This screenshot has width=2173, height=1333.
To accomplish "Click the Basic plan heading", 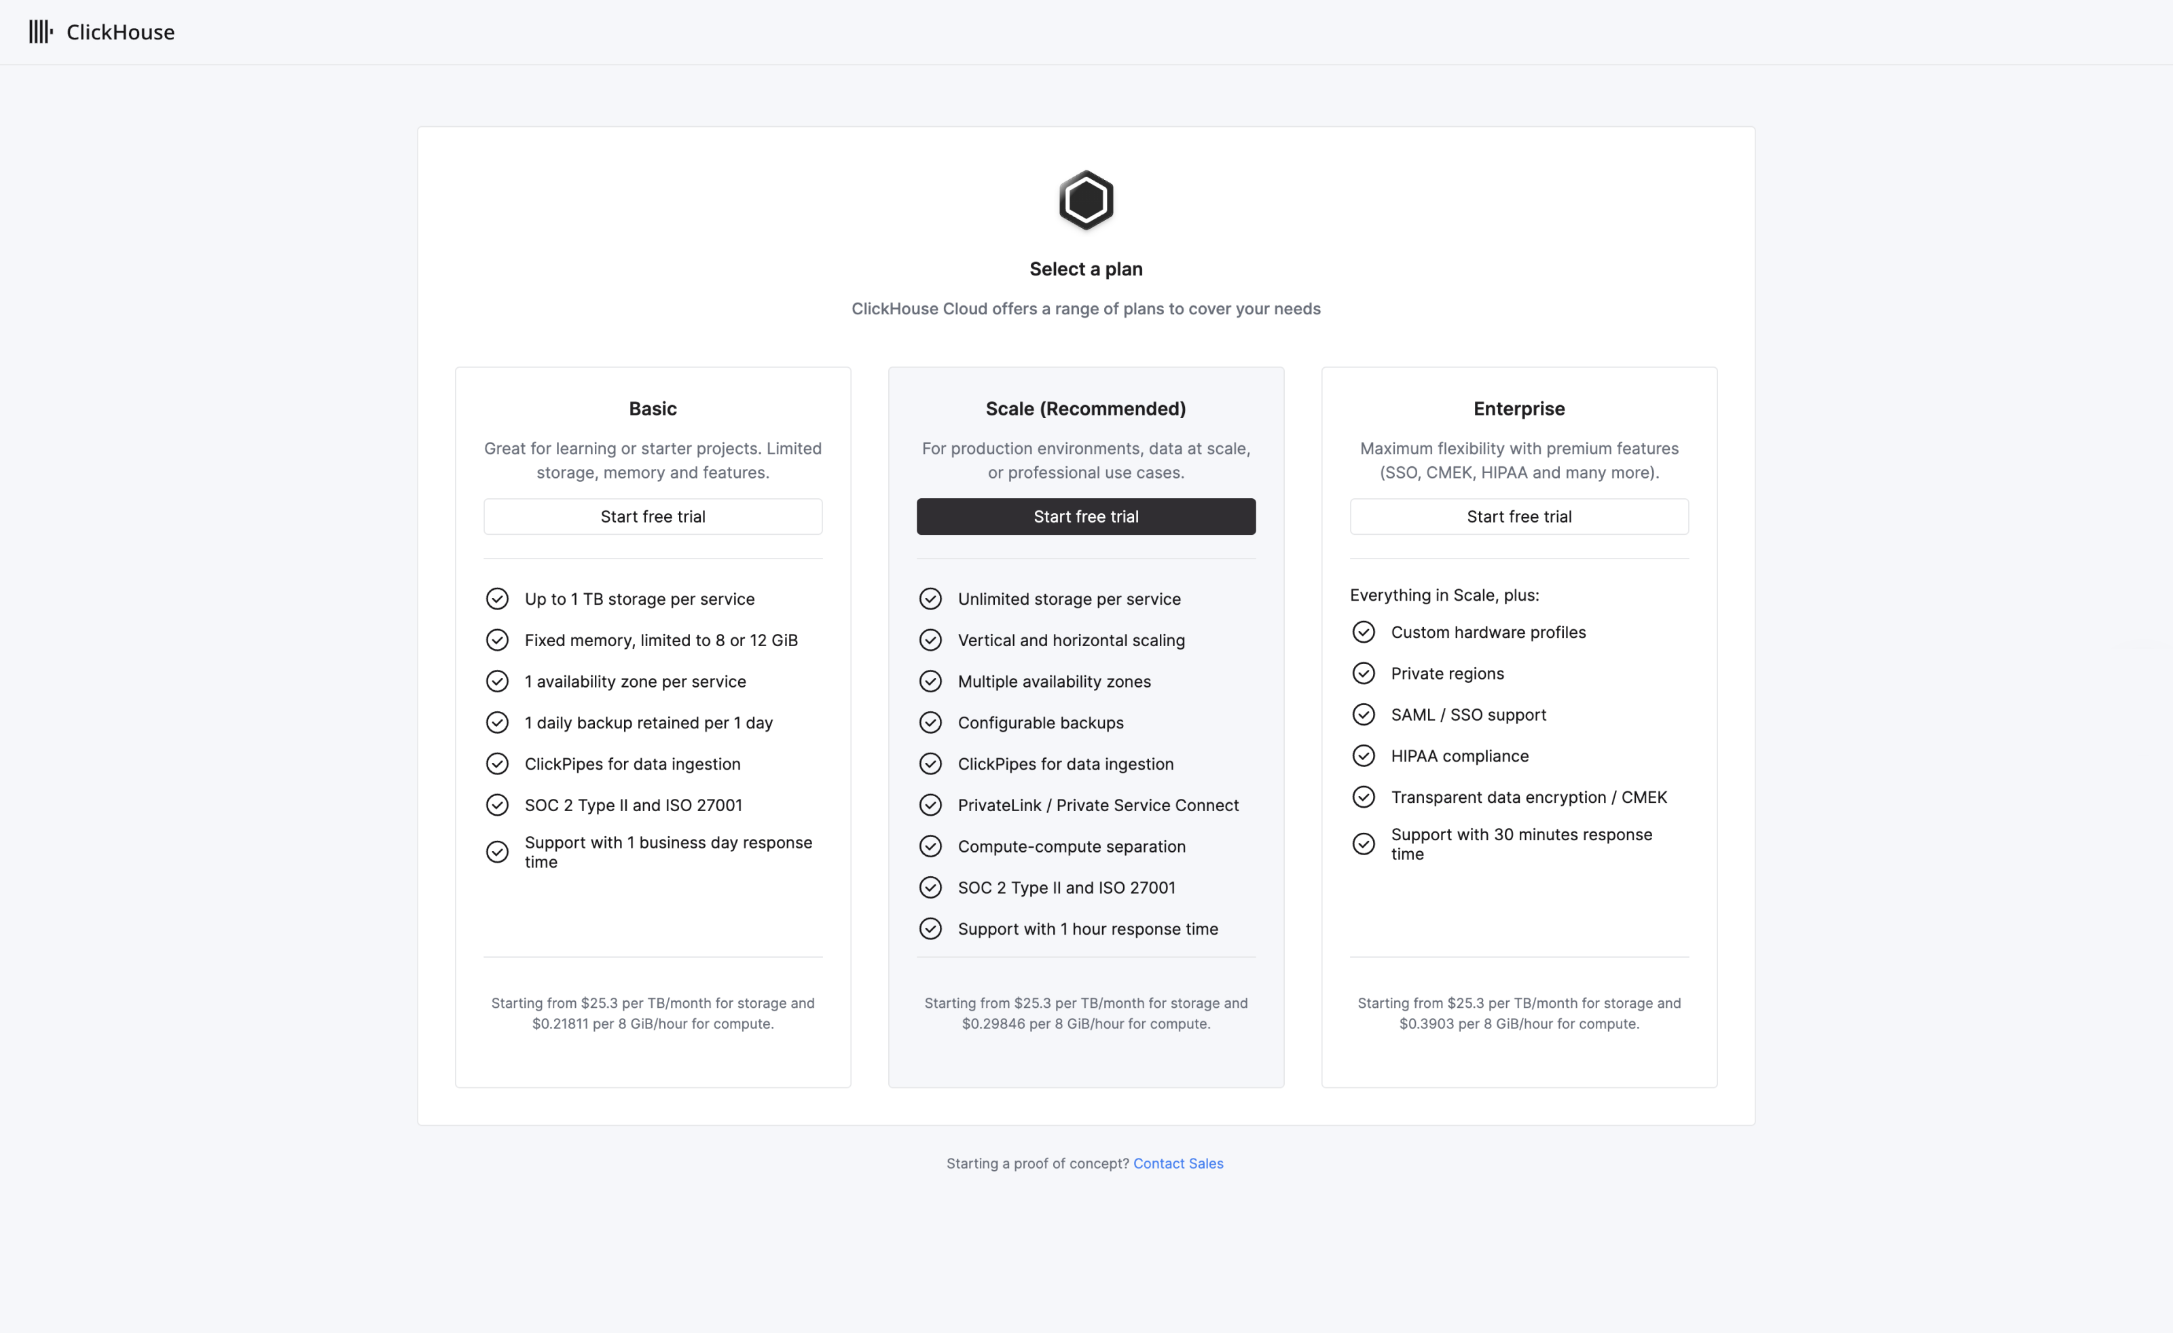I will pyautogui.click(x=653, y=409).
